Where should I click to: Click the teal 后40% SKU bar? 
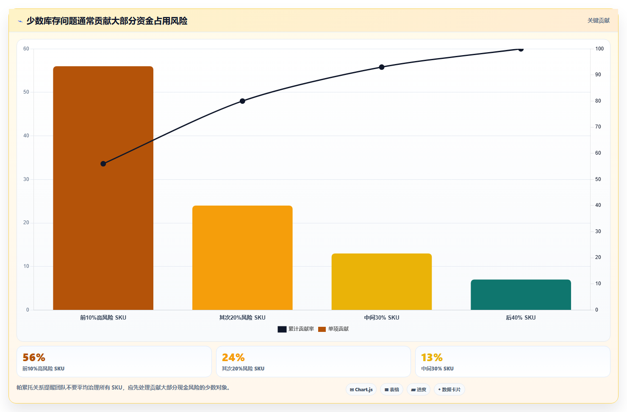tap(521, 295)
